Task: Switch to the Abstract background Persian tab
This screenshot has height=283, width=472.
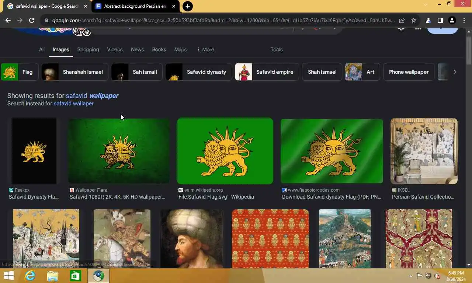Action: 135,6
